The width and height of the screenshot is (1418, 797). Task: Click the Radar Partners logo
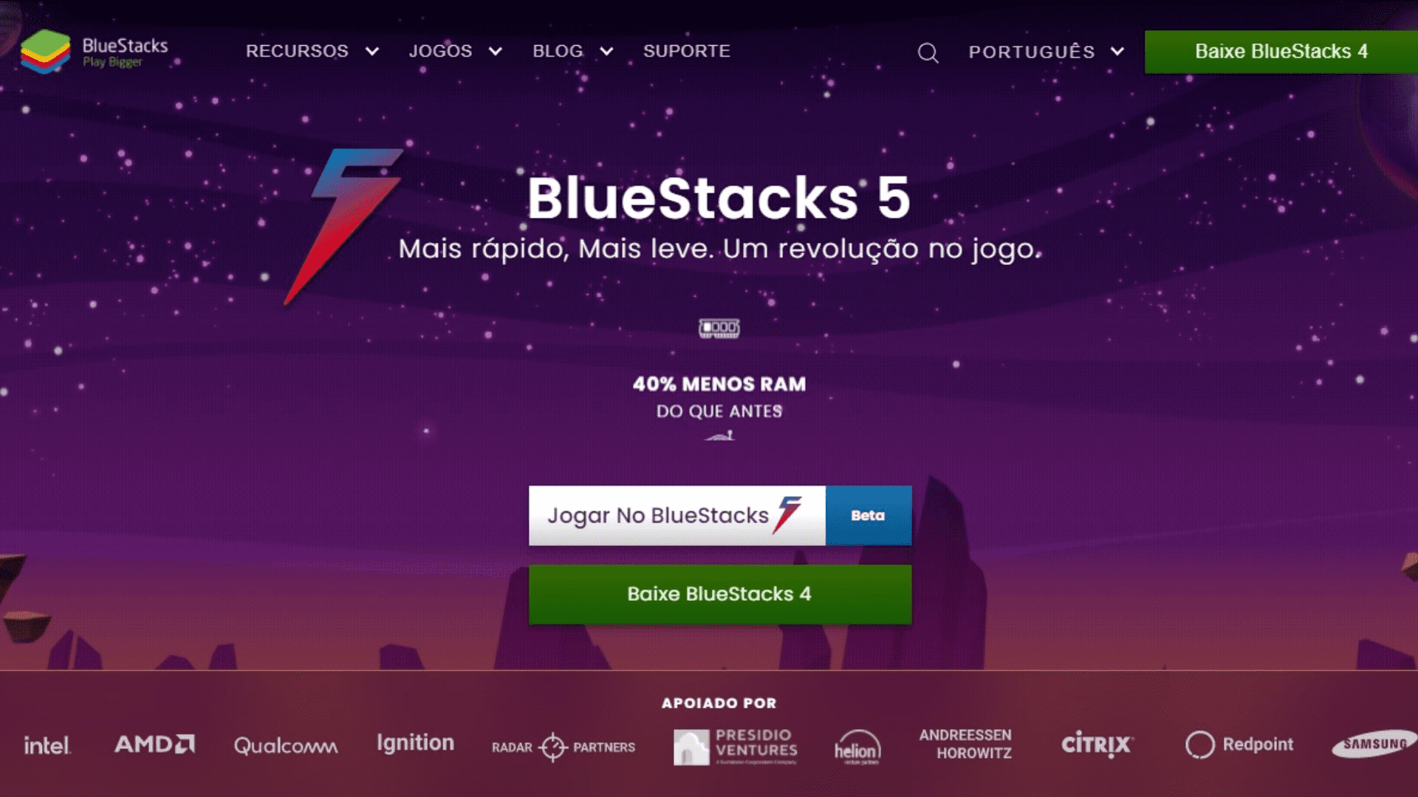pyautogui.click(x=564, y=747)
